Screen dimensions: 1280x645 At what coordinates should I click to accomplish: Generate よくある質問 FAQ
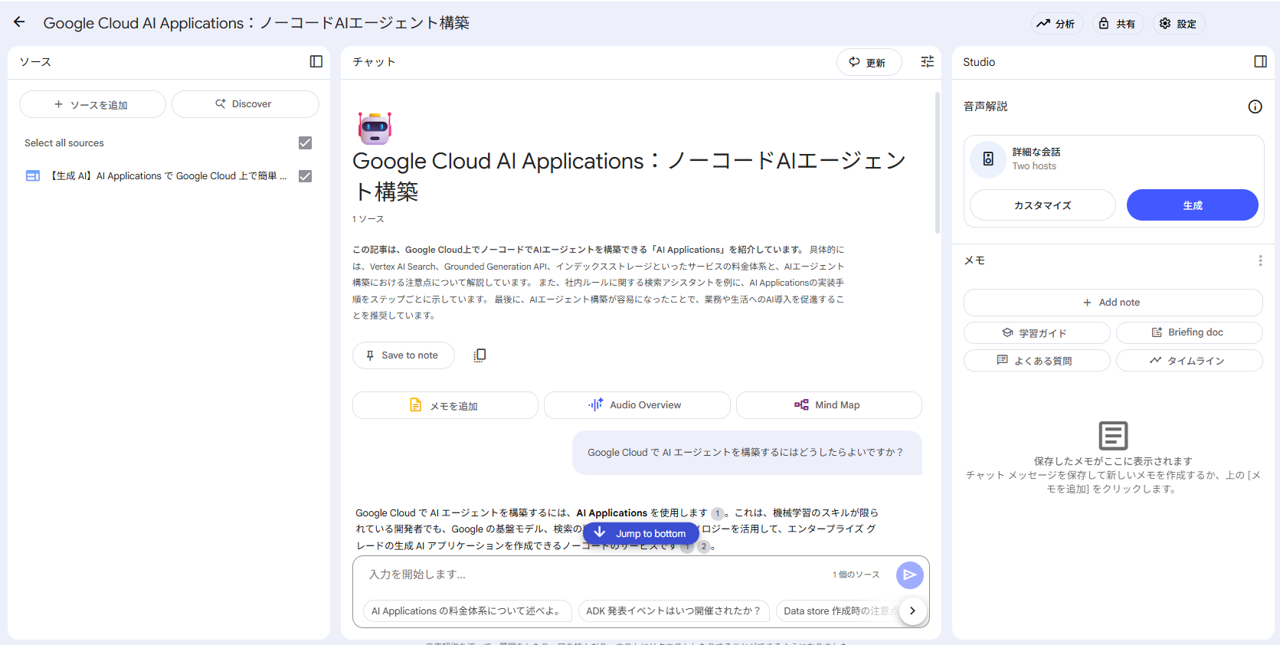(1036, 360)
